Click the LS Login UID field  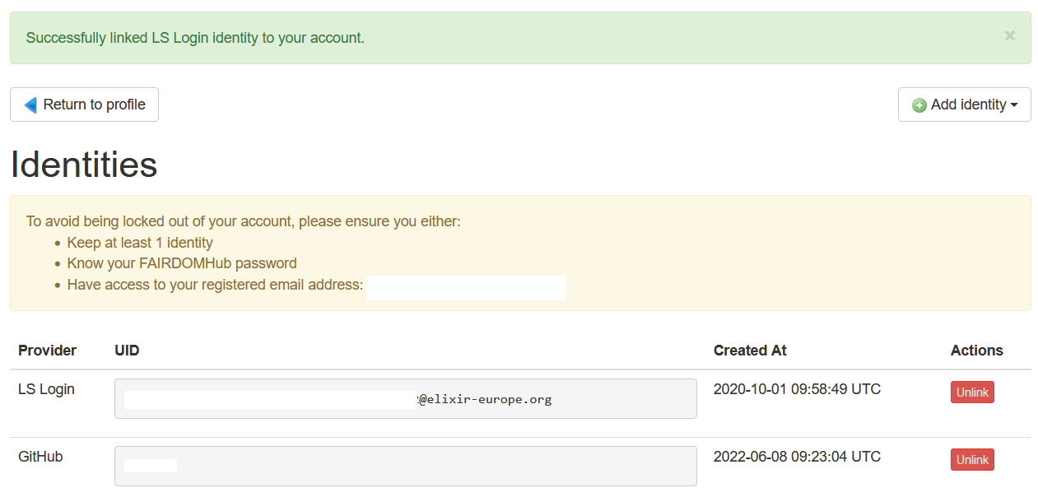[405, 399]
